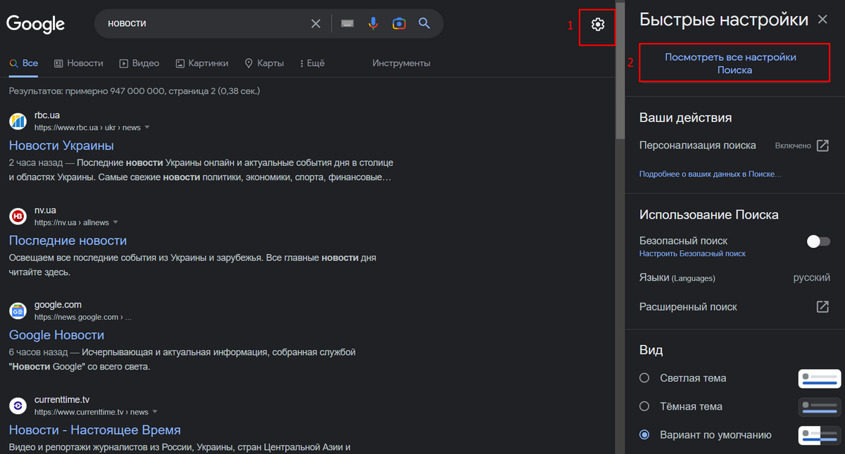Image resolution: width=845 pixels, height=454 pixels.
Task: Open the quick settings gear icon
Action: [x=598, y=25]
